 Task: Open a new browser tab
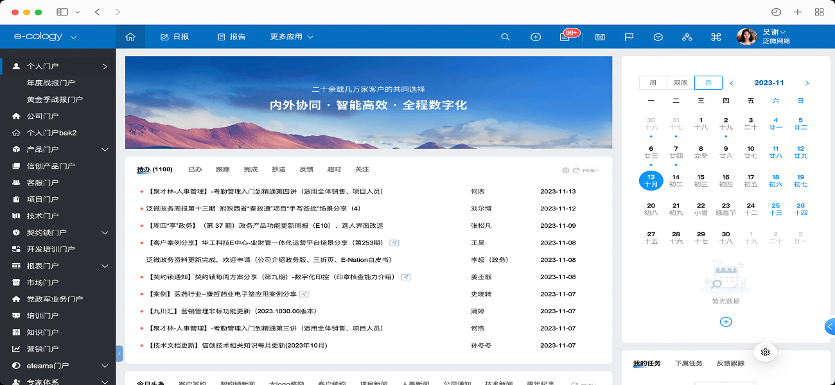point(798,12)
